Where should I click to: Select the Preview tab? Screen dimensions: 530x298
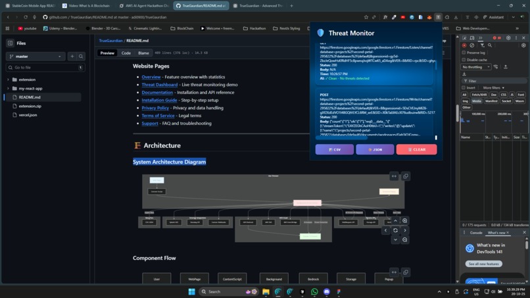[x=107, y=53]
